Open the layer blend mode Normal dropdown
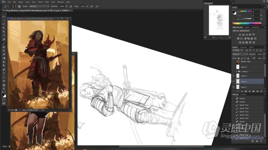Image resolution: width=268 pixels, height=150 pixels. [240, 54]
